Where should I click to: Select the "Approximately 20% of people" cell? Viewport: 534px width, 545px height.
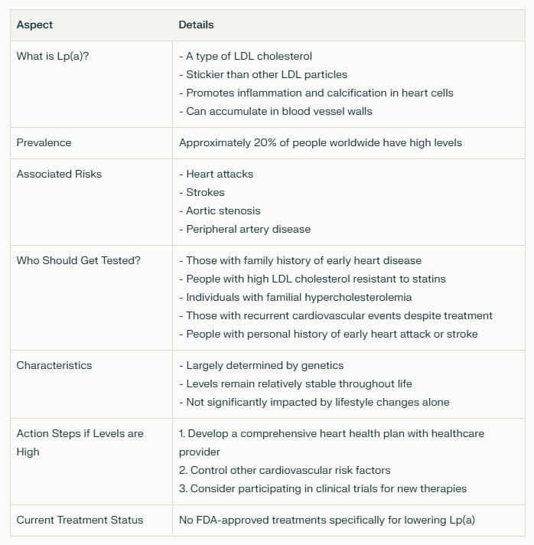point(321,143)
